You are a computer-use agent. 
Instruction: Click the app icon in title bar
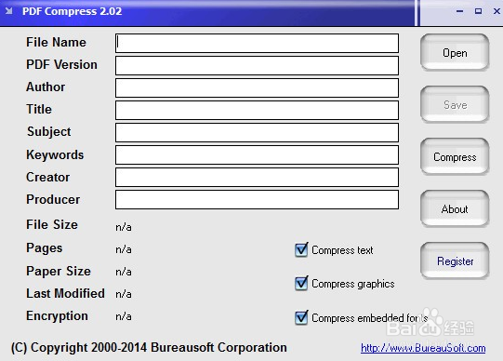click(x=9, y=11)
